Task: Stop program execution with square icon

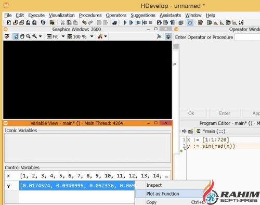Action: click(151, 22)
